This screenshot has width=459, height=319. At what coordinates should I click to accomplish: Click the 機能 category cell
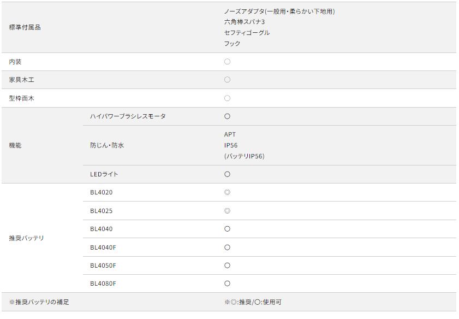click(x=15, y=145)
